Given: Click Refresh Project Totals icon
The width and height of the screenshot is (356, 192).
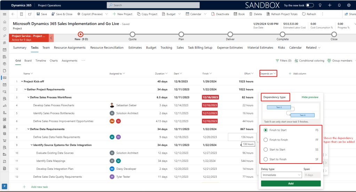Looking at the screenshot, I should coord(268,14).
